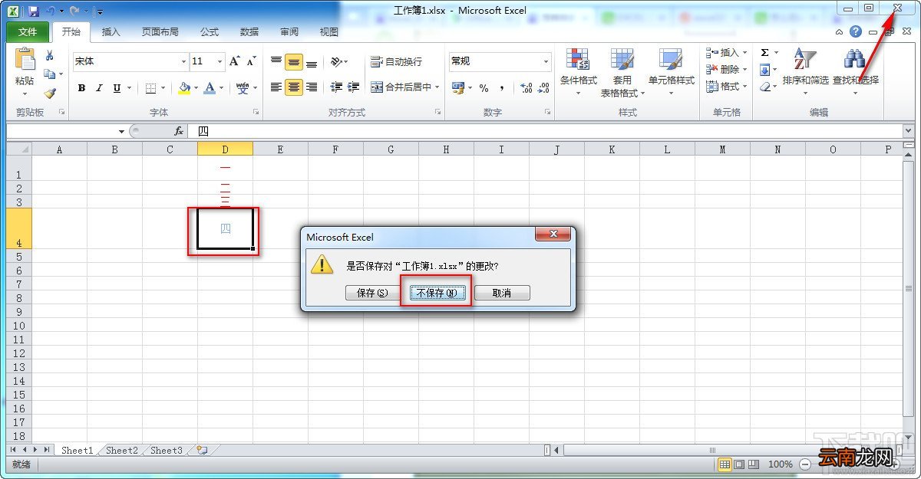Viewport: 921px width, 479px height.
Task: Toggle Center horizontal alignment
Action: pyautogui.click(x=294, y=87)
